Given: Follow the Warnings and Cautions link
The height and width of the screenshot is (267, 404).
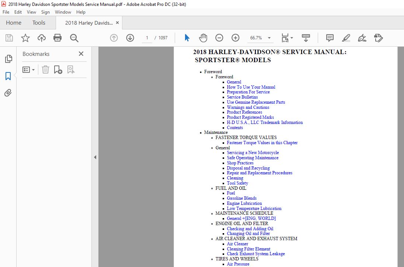Looking at the screenshot, I should pyautogui.click(x=248, y=107).
